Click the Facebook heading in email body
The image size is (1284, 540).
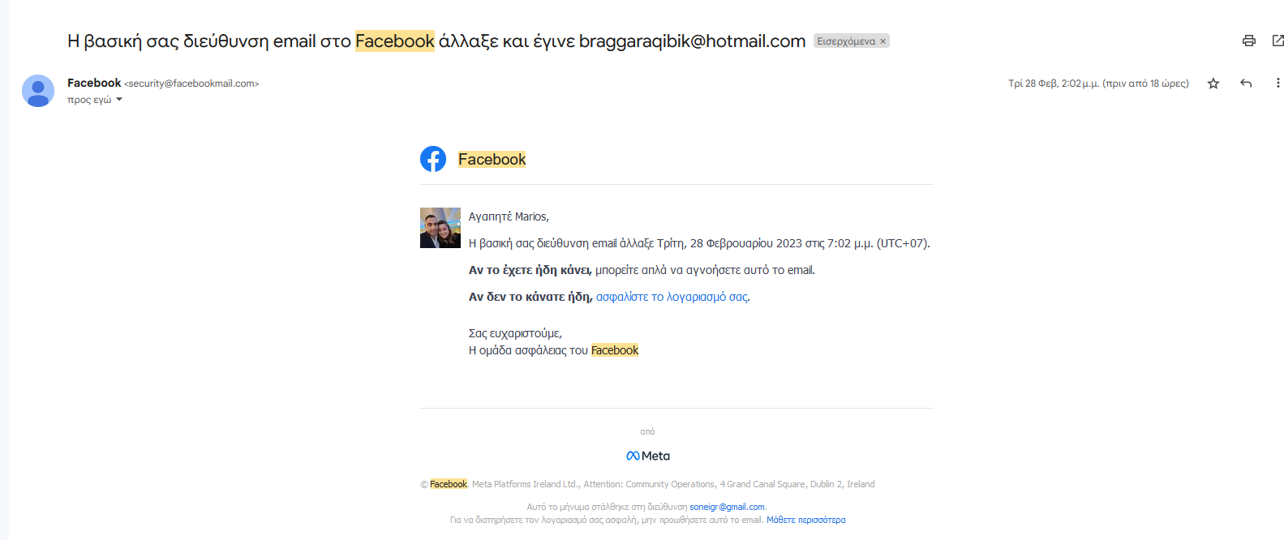[492, 159]
